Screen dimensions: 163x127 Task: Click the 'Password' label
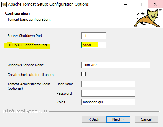click(x=64, y=93)
